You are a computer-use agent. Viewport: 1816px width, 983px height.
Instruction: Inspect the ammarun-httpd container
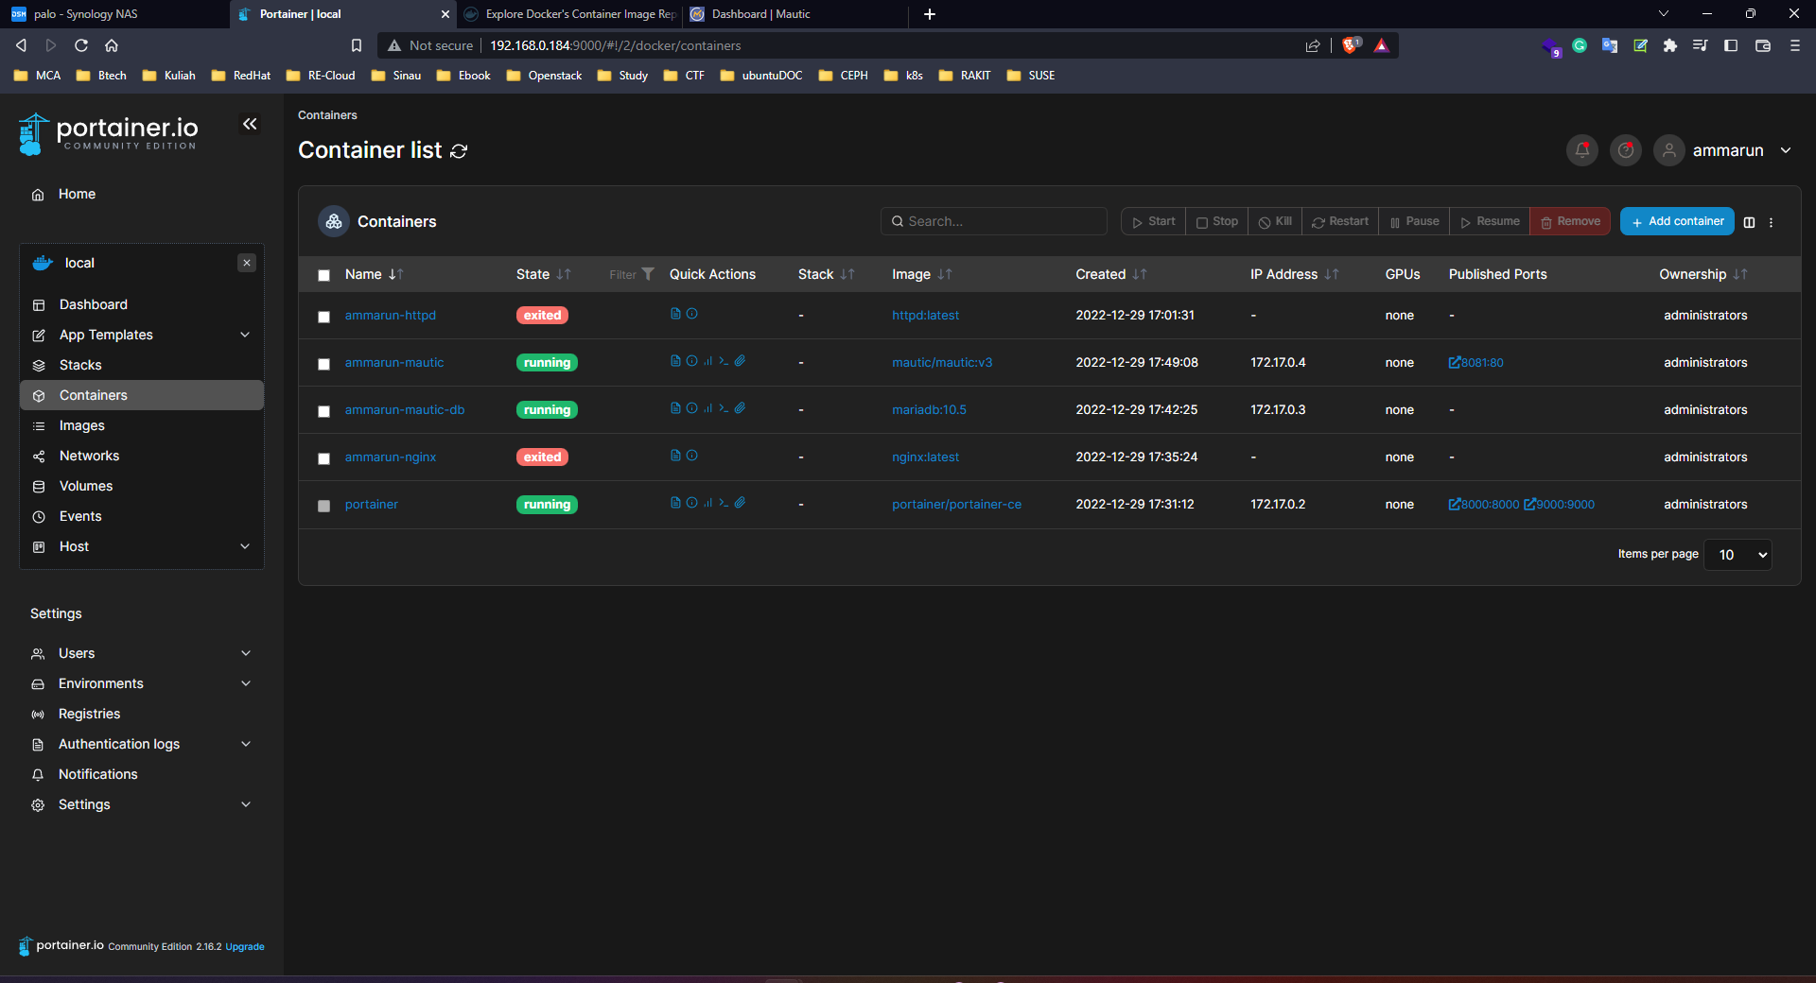click(x=691, y=314)
